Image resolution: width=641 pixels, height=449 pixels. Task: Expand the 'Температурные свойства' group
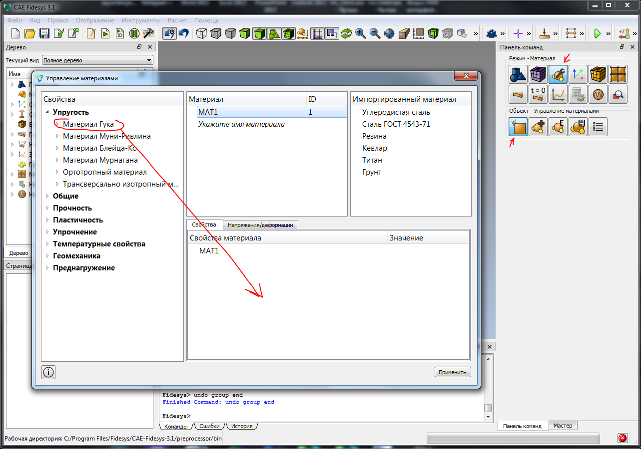coord(47,244)
